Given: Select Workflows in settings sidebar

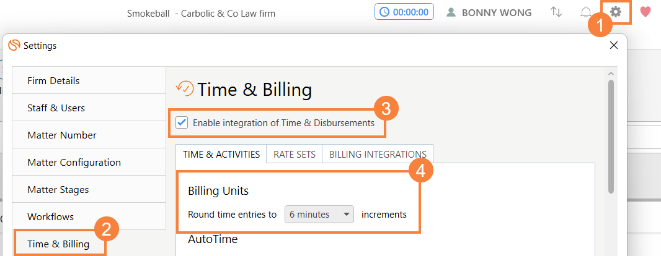Looking at the screenshot, I should [89, 216].
